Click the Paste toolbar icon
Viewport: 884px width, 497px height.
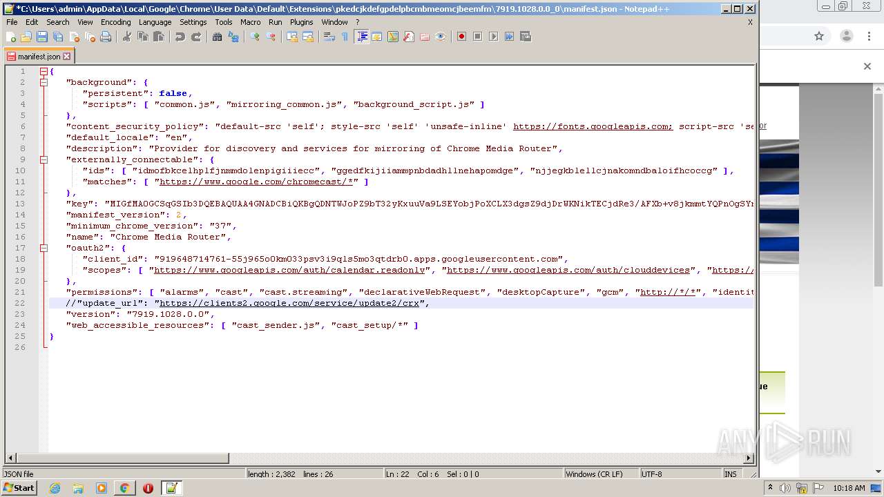click(159, 37)
